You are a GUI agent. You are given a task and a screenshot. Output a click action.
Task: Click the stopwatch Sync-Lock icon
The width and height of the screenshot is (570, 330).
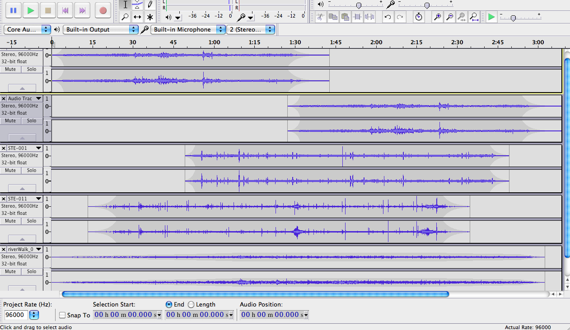(x=419, y=17)
